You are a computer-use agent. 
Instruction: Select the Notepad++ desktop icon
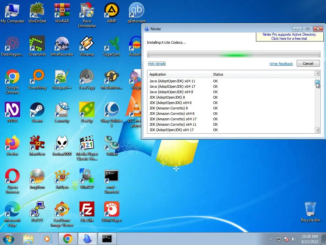[x=62, y=79]
